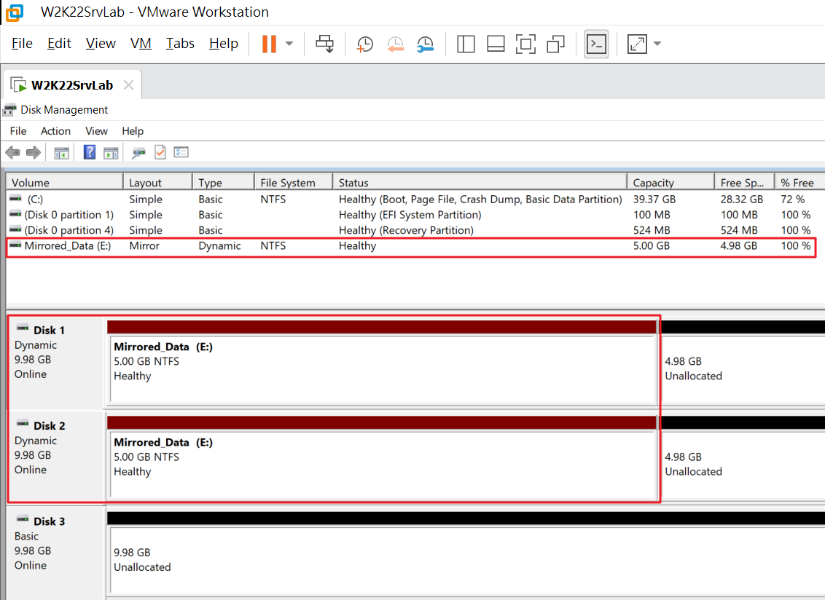The height and width of the screenshot is (600, 825).
Task: Close the W2K22SrvLab tab
Action: click(x=128, y=85)
